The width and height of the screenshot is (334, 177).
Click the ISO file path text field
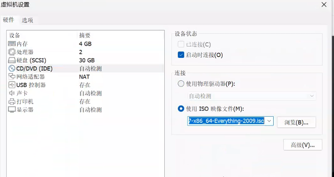point(226,122)
